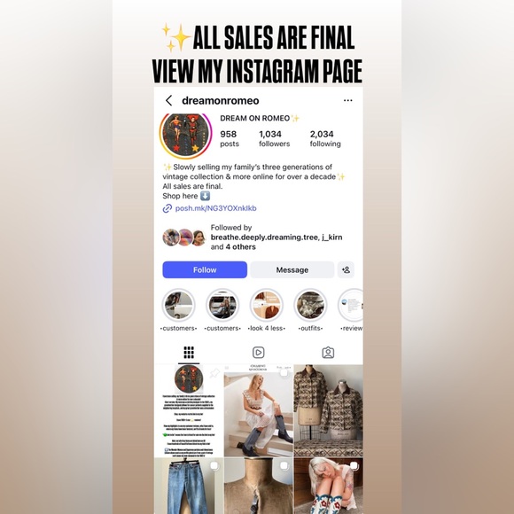Open the patterned jackets post thumbnail
The image size is (514, 514).
pos(329,410)
